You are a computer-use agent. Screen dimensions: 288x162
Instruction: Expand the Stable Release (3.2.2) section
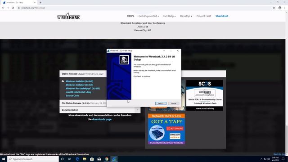pos(83,74)
